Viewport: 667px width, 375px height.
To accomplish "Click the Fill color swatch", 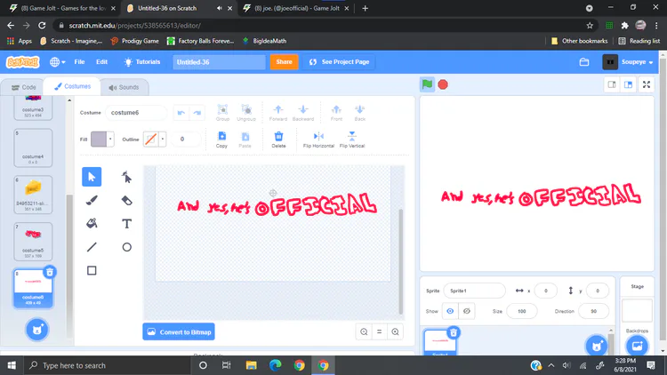I will (99, 139).
